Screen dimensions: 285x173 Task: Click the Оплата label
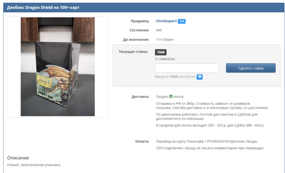coord(142,141)
